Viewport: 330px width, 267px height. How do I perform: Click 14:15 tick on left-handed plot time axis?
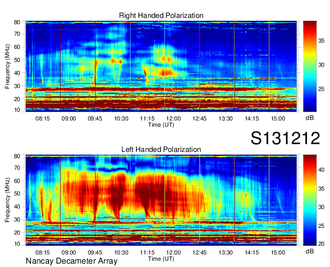click(252, 252)
